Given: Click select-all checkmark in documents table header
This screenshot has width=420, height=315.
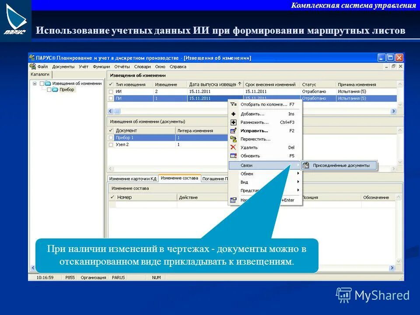Looking at the screenshot, I should pos(111,130).
